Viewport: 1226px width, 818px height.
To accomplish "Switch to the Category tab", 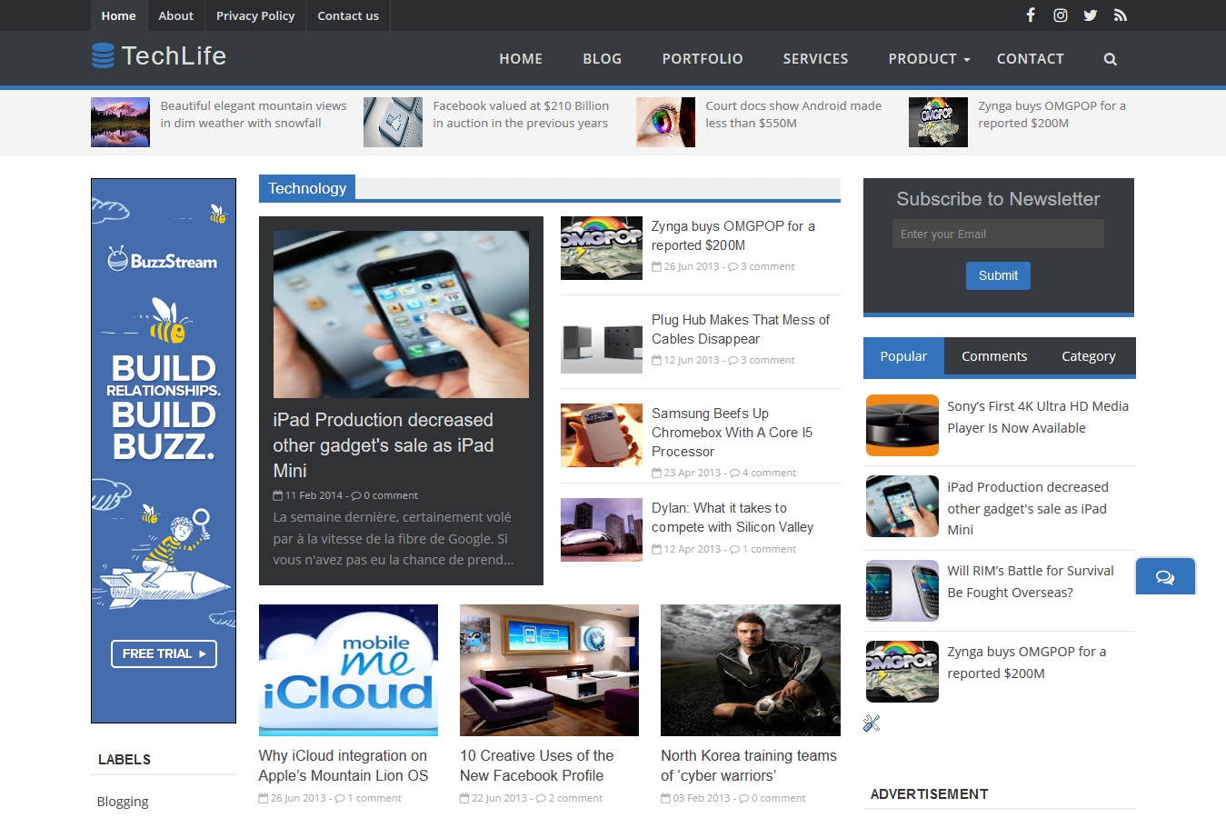I will 1089,356.
